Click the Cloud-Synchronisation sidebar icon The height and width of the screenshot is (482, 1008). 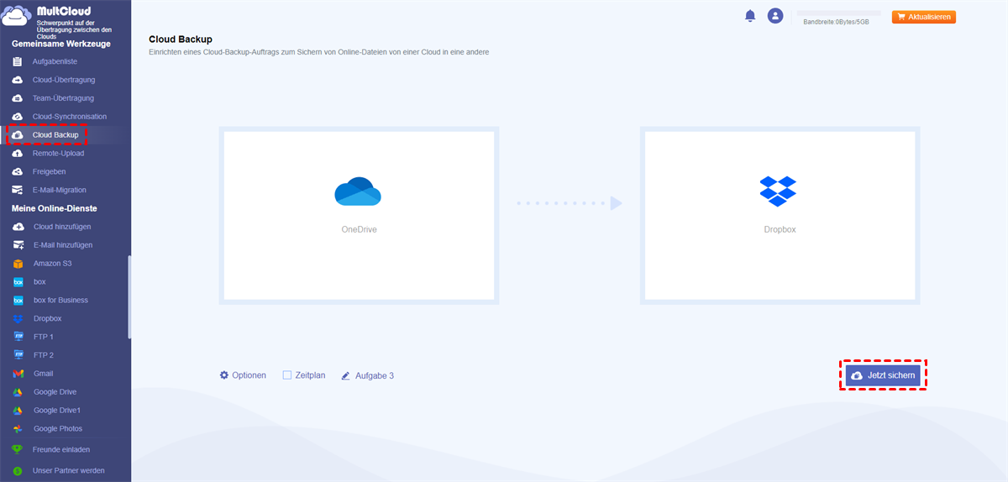(18, 117)
